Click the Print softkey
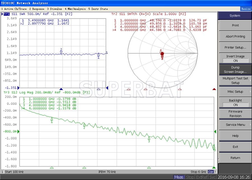This screenshot has height=180, width=252. pos(235,25)
